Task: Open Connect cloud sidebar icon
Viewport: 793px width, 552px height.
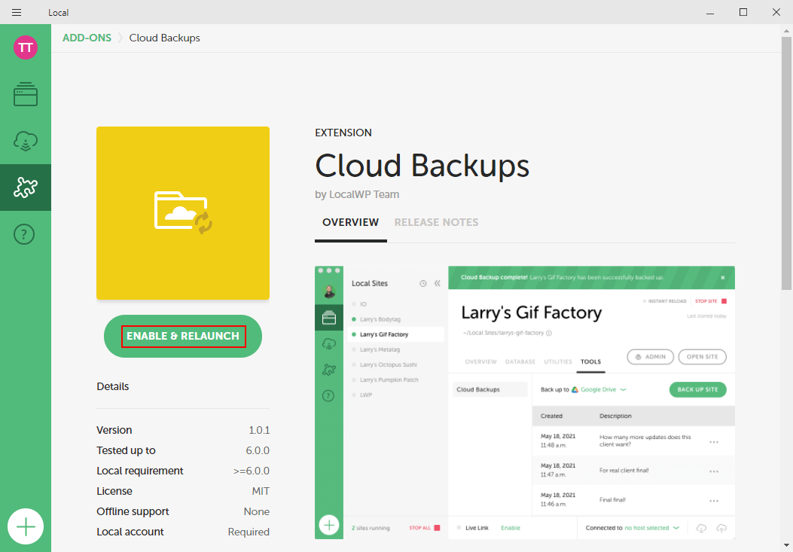Action: pos(26,141)
